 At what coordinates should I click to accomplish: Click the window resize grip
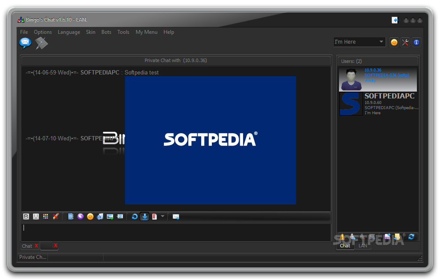420,258
